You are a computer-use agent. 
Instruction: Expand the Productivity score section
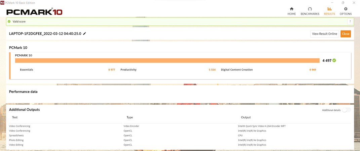[x=128, y=70]
